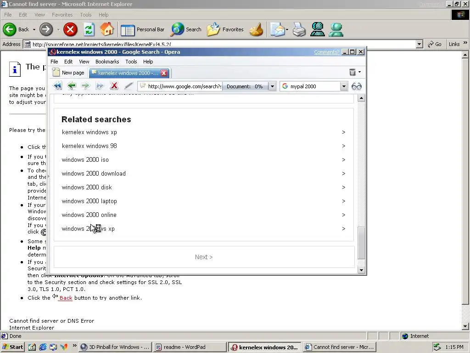Open the IE address bar dropdown

pos(420,45)
